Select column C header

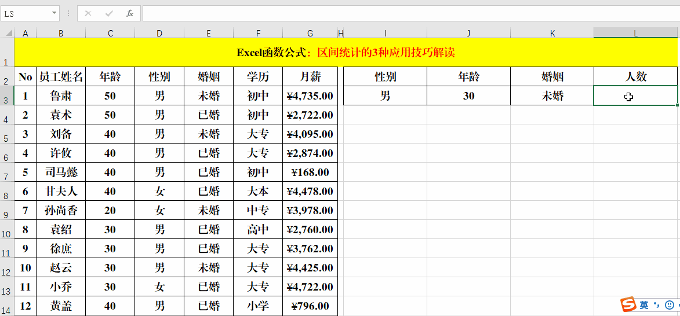click(x=110, y=33)
